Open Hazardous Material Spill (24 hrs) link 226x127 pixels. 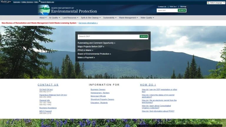(x=53, y=95)
